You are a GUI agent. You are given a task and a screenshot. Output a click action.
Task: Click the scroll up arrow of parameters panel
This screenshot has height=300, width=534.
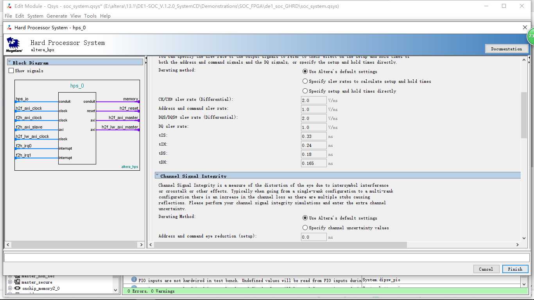[x=524, y=59]
